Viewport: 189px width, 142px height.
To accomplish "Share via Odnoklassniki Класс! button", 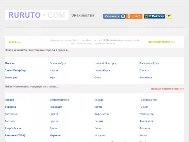I will (x=134, y=16).
